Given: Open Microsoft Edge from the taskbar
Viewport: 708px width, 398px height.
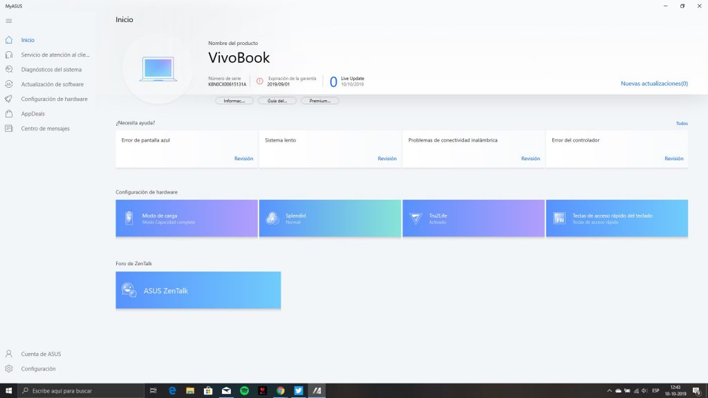Looking at the screenshot, I should click(172, 391).
